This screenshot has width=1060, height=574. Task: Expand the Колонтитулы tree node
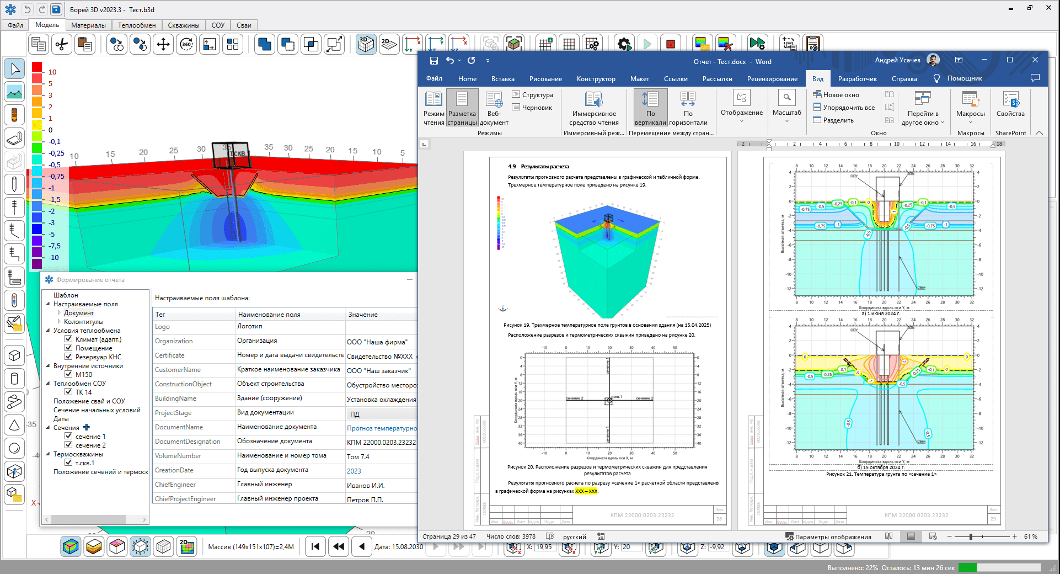(x=59, y=321)
